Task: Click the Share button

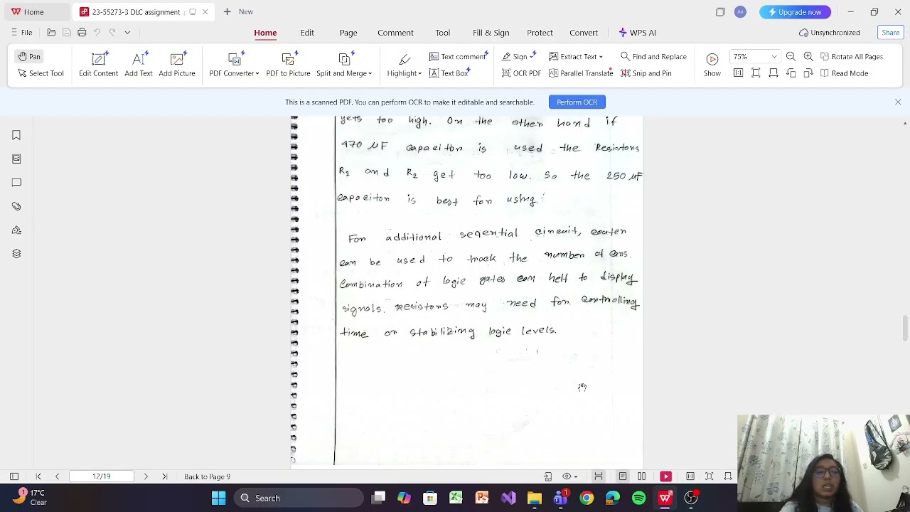Action: (x=890, y=33)
